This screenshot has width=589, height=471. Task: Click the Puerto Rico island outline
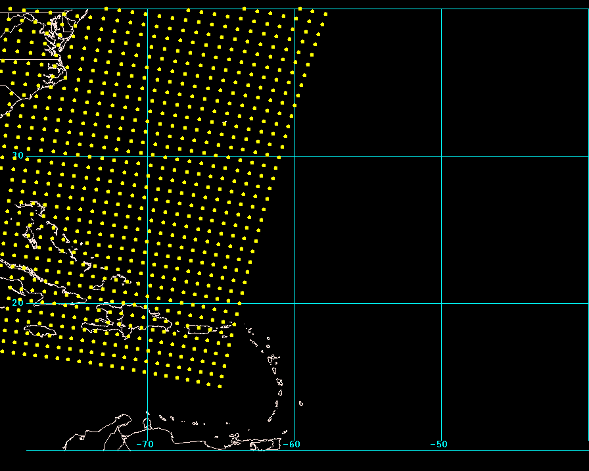(201, 330)
